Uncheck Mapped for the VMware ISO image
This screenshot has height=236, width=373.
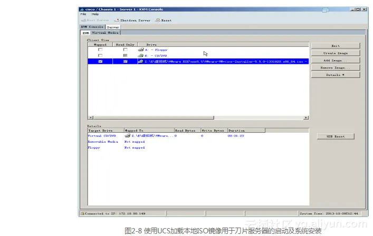pos(100,61)
